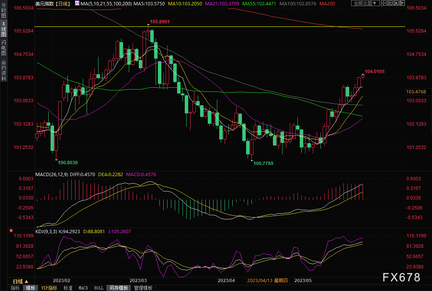Click the 另存模板 button
Screen dimensions: 432x291
118,288
